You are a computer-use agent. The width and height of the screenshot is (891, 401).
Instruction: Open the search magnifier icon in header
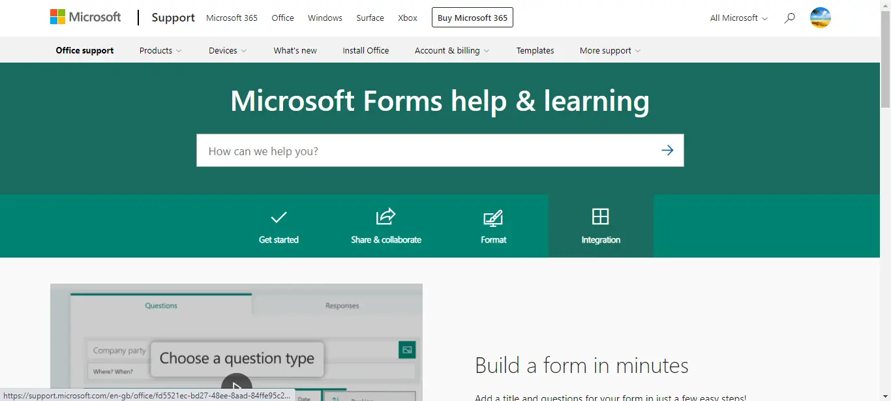pos(789,18)
